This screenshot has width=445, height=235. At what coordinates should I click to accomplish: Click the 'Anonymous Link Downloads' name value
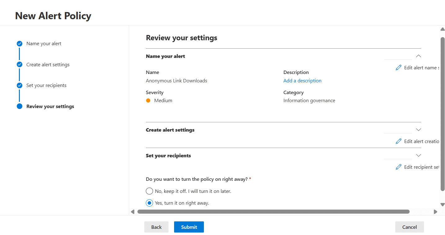pos(176,81)
